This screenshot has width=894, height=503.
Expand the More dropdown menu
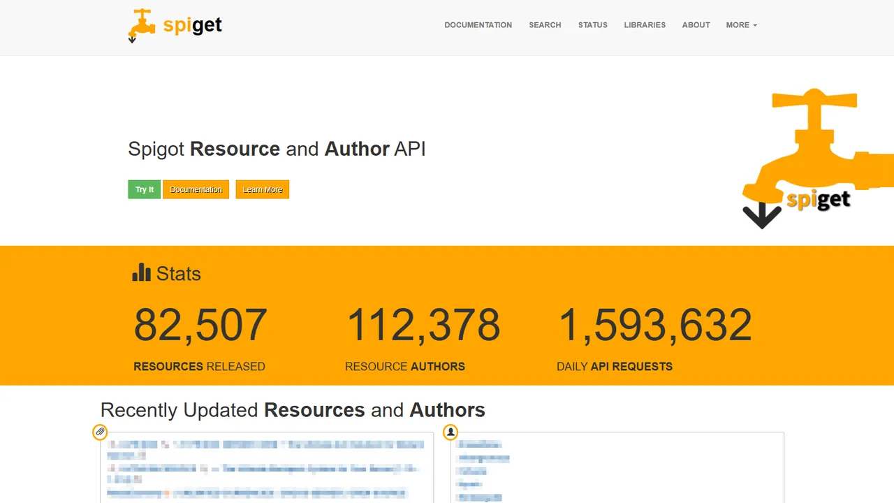pos(741,25)
